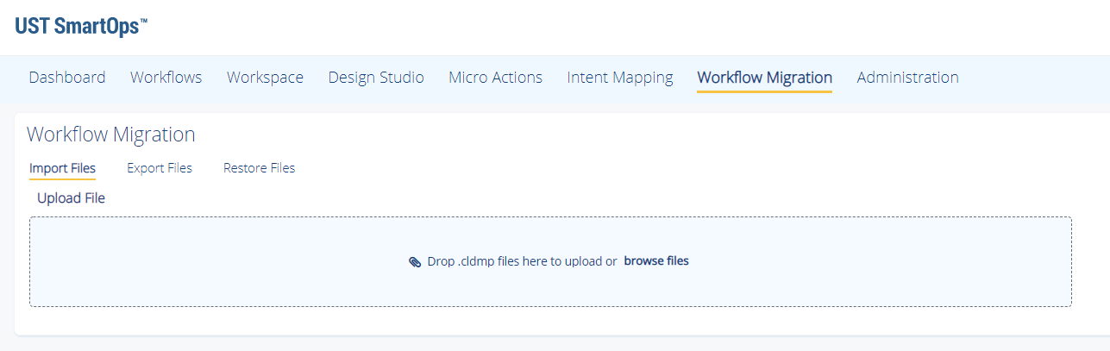Click the paperclip attachment icon
Viewport: 1110px width, 351px height.
pyautogui.click(x=415, y=261)
